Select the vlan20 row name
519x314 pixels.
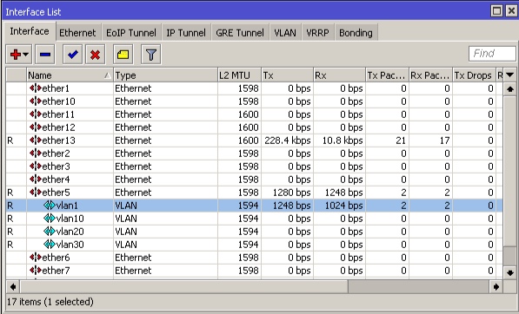[x=70, y=232]
